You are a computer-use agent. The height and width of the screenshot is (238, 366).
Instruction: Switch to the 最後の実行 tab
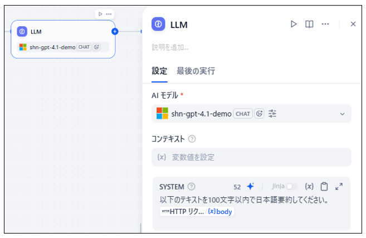tap(196, 71)
